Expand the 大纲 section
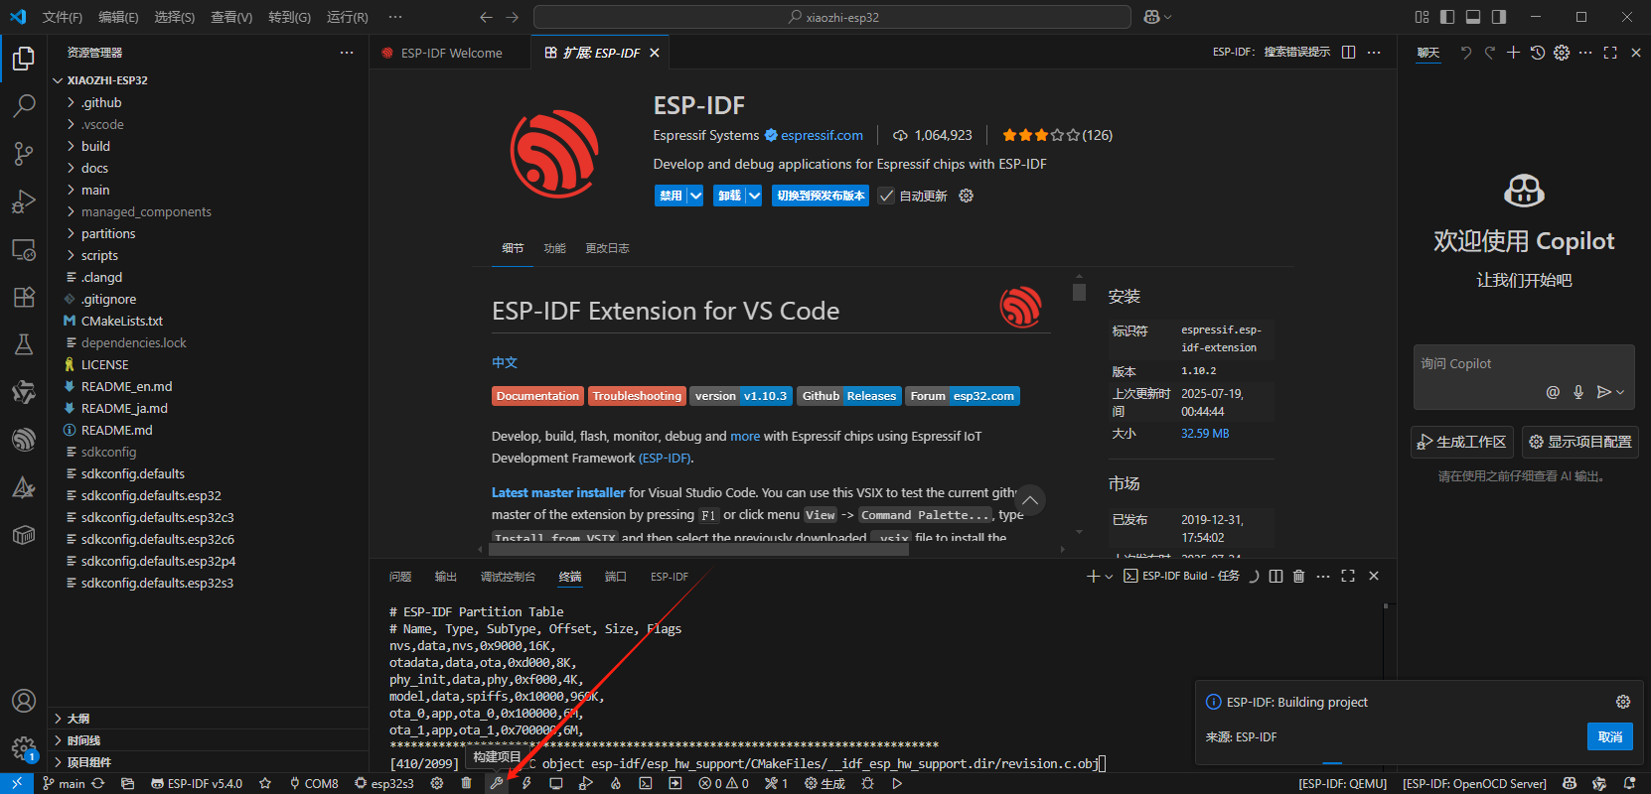The height and width of the screenshot is (794, 1651). (208, 718)
